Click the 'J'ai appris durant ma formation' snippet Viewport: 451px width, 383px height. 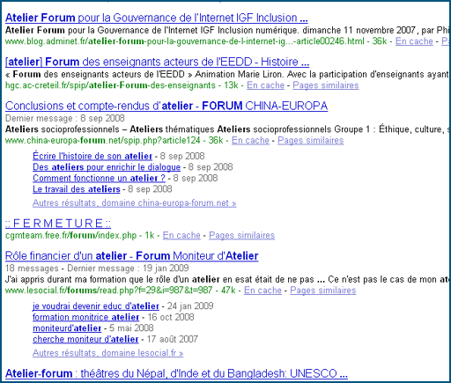point(227,279)
